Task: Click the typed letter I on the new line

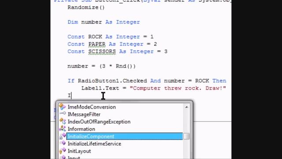Action: (x=69, y=95)
